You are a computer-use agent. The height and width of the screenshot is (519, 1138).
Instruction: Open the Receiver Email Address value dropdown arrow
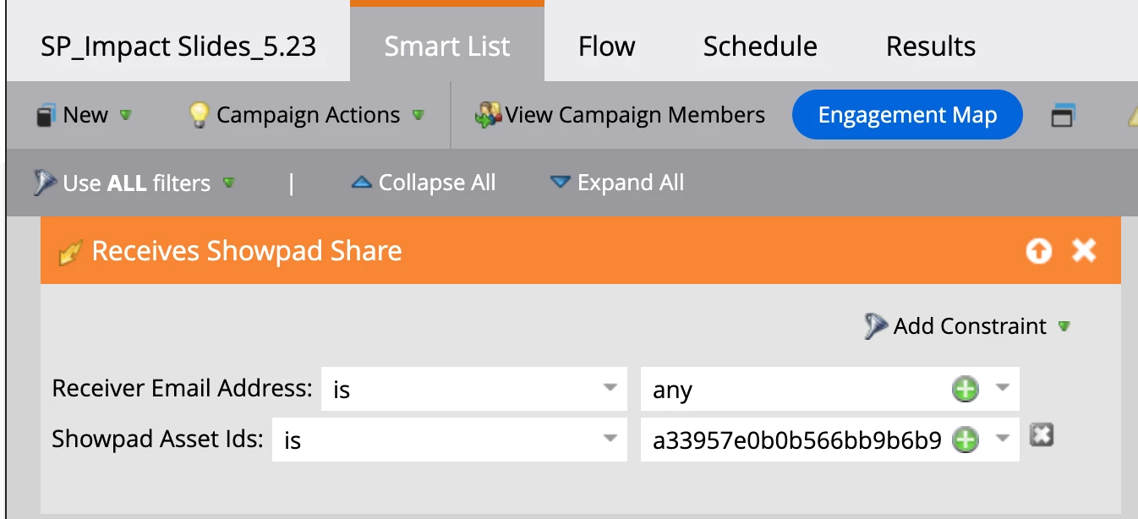1003,389
